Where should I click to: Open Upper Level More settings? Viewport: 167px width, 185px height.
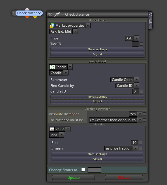tap(97, 49)
